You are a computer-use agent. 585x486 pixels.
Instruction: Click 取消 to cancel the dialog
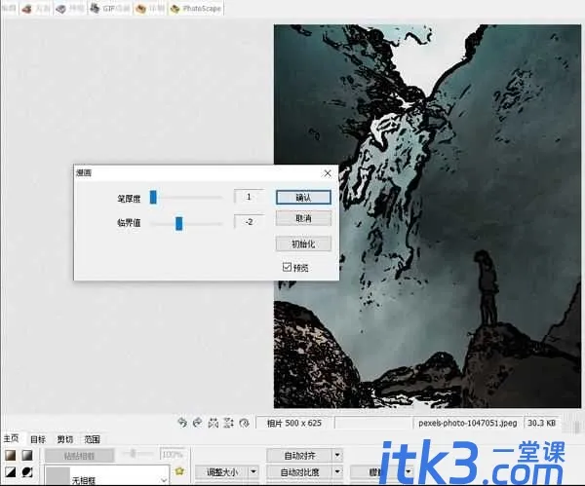[303, 218]
